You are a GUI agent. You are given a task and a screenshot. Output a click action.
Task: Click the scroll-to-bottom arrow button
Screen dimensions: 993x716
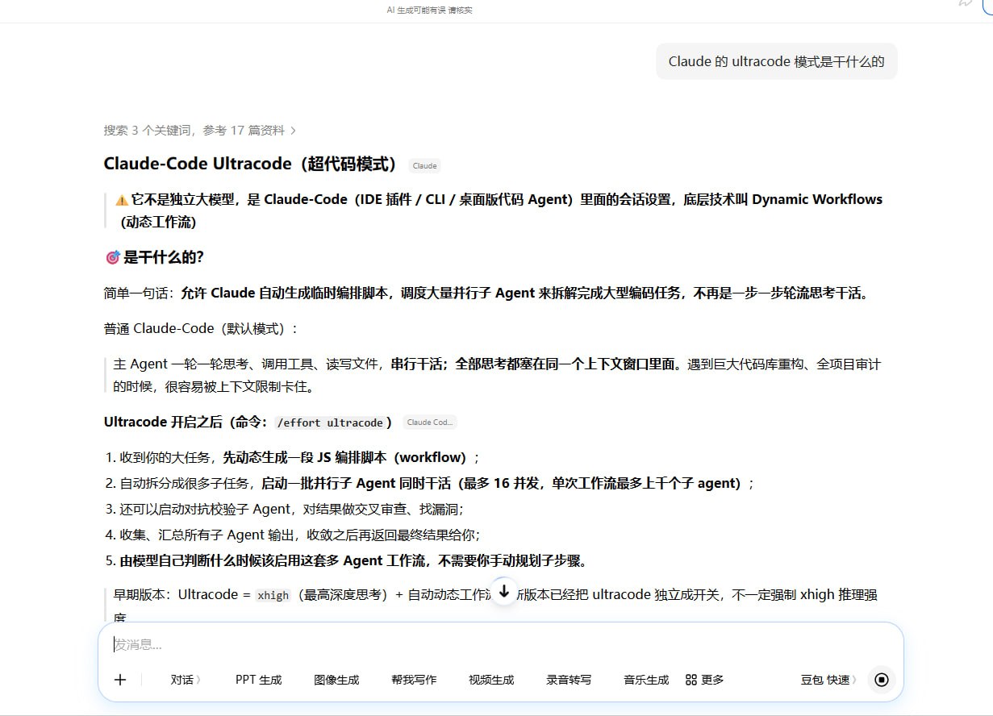coord(504,591)
